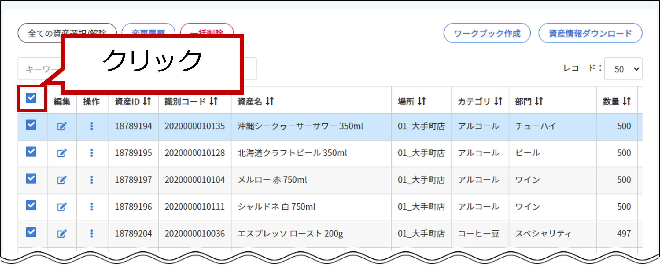The image size is (660, 267).
Task: Click edit icon for エスプレッソ ロースト row
Action: click(62, 234)
